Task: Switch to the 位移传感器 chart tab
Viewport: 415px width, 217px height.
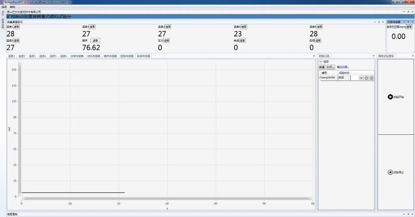Action: (x=78, y=56)
